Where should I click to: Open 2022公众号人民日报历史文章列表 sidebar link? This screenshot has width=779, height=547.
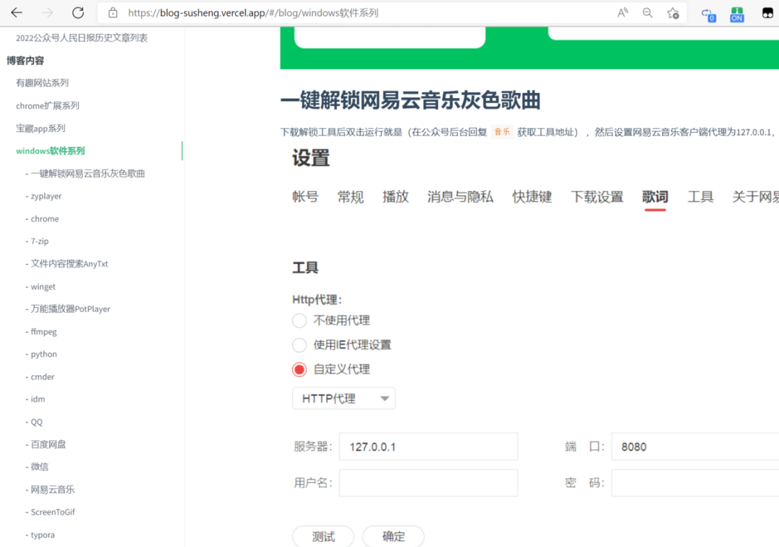82,37
